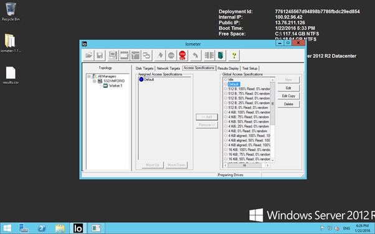
Task: Select 4 KiB; 75% Read; 0% random
Action: point(249,117)
